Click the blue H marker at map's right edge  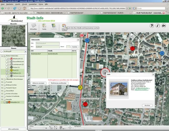pyautogui.click(x=162, y=53)
